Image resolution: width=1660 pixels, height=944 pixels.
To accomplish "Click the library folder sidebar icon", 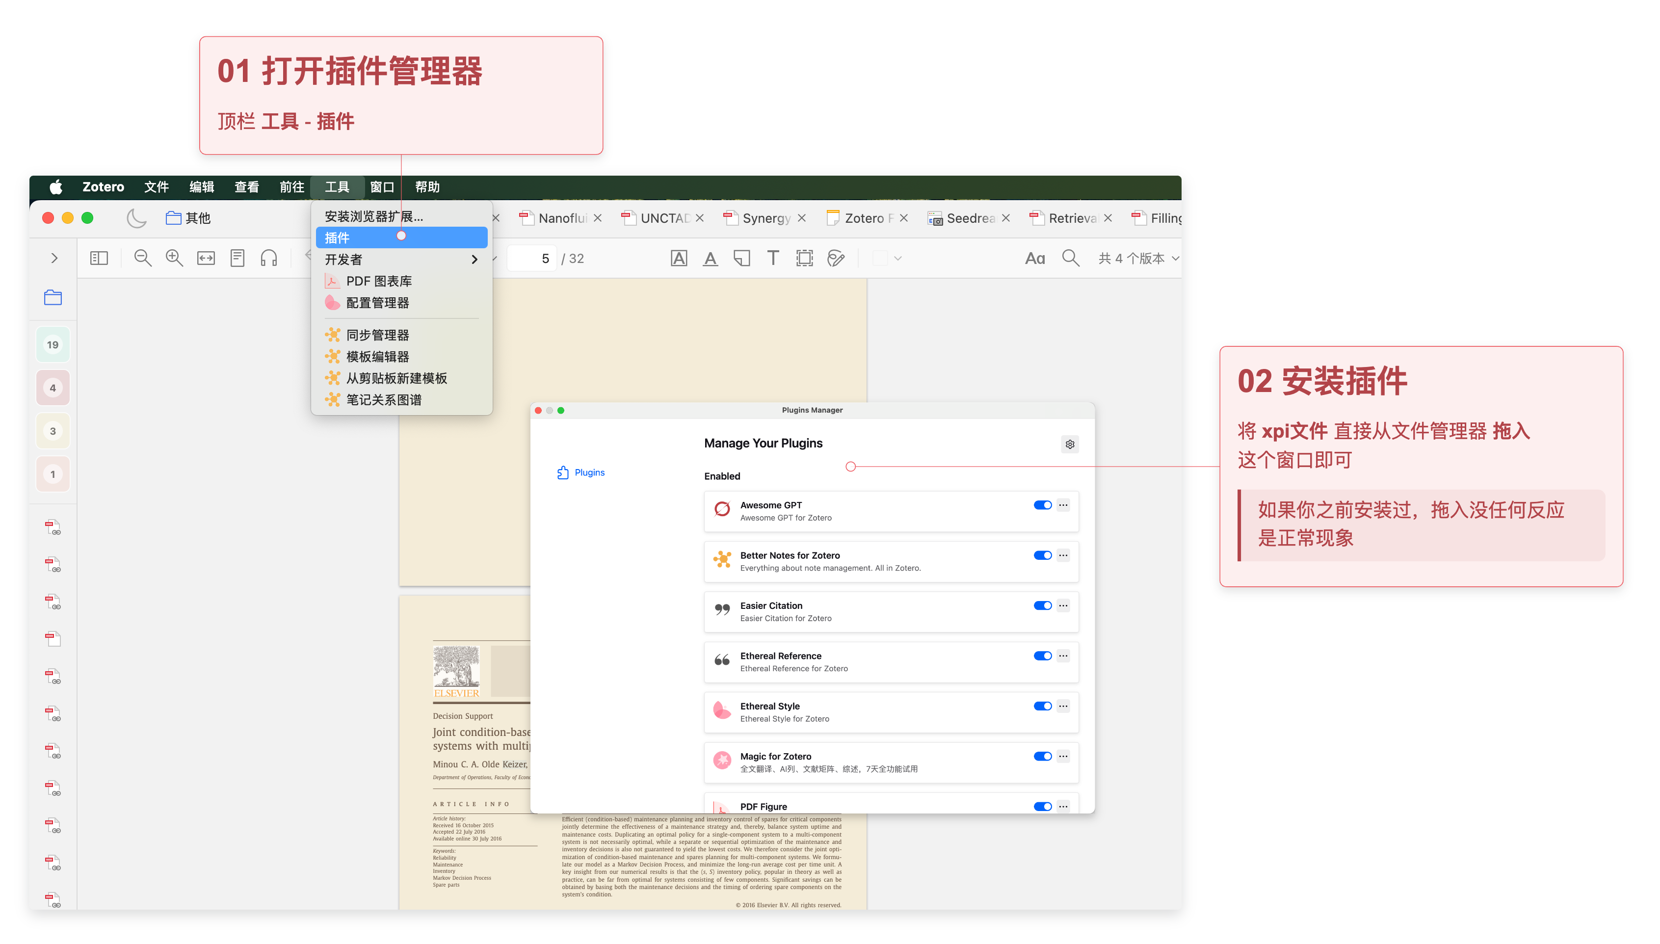I will [x=53, y=298].
